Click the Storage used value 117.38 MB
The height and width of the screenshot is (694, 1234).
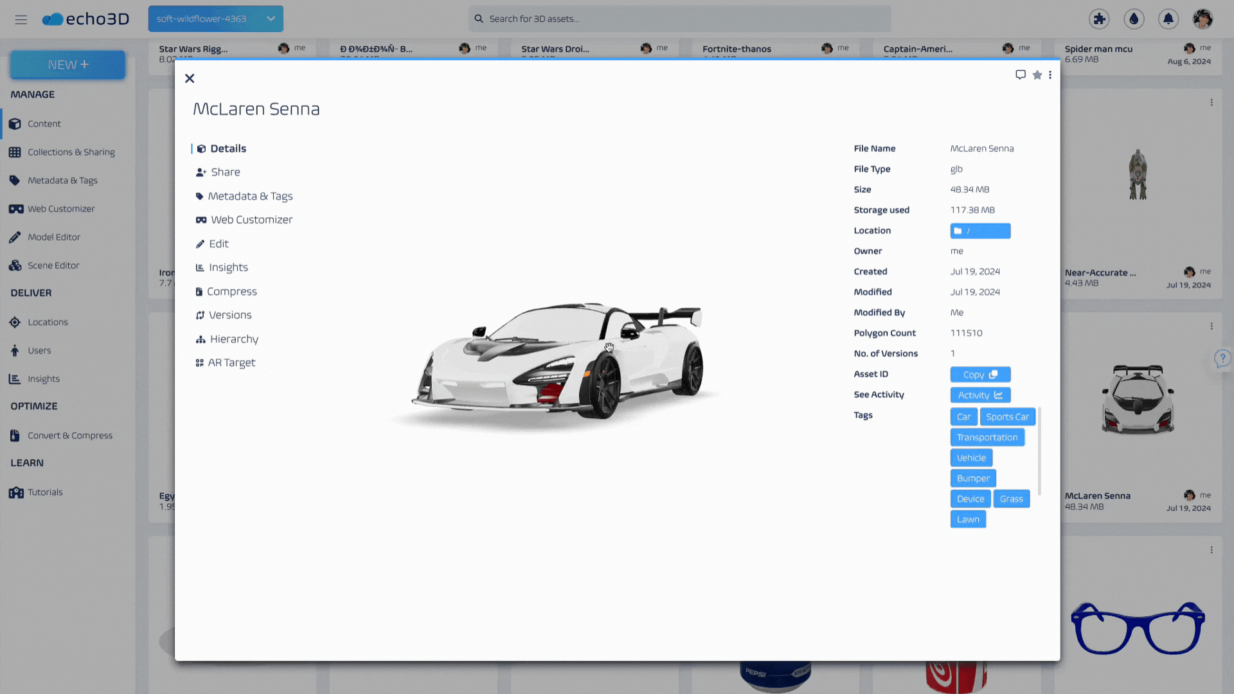pyautogui.click(x=972, y=210)
